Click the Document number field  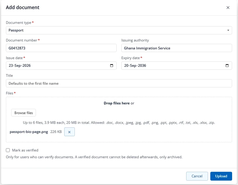pyautogui.click(x=61, y=48)
